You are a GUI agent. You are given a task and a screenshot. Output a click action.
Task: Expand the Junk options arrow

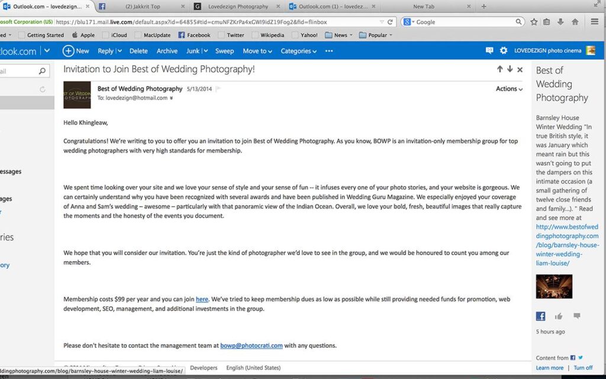click(205, 51)
